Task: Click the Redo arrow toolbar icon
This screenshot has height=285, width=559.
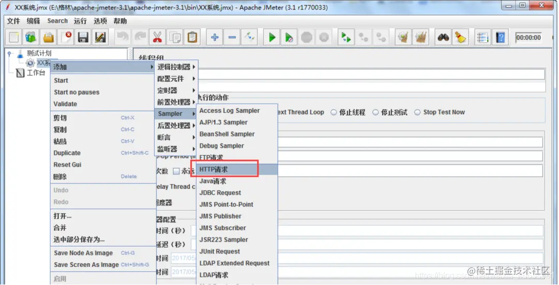Action: pyautogui.click(x=140, y=37)
